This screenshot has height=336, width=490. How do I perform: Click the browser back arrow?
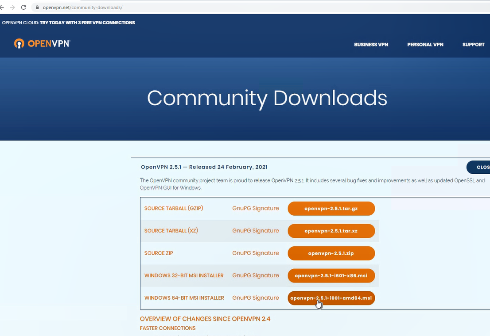[2, 7]
